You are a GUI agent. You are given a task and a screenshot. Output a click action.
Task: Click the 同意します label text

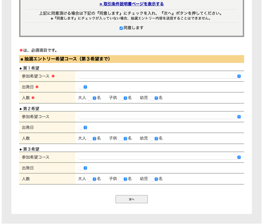(x=134, y=28)
